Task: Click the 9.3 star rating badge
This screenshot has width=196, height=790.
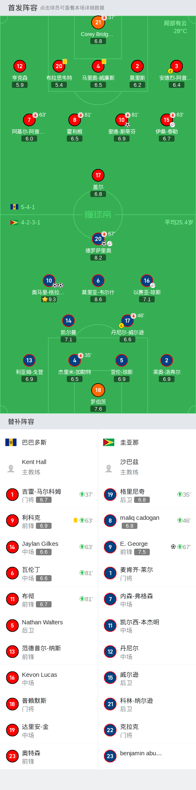Action: [49, 299]
